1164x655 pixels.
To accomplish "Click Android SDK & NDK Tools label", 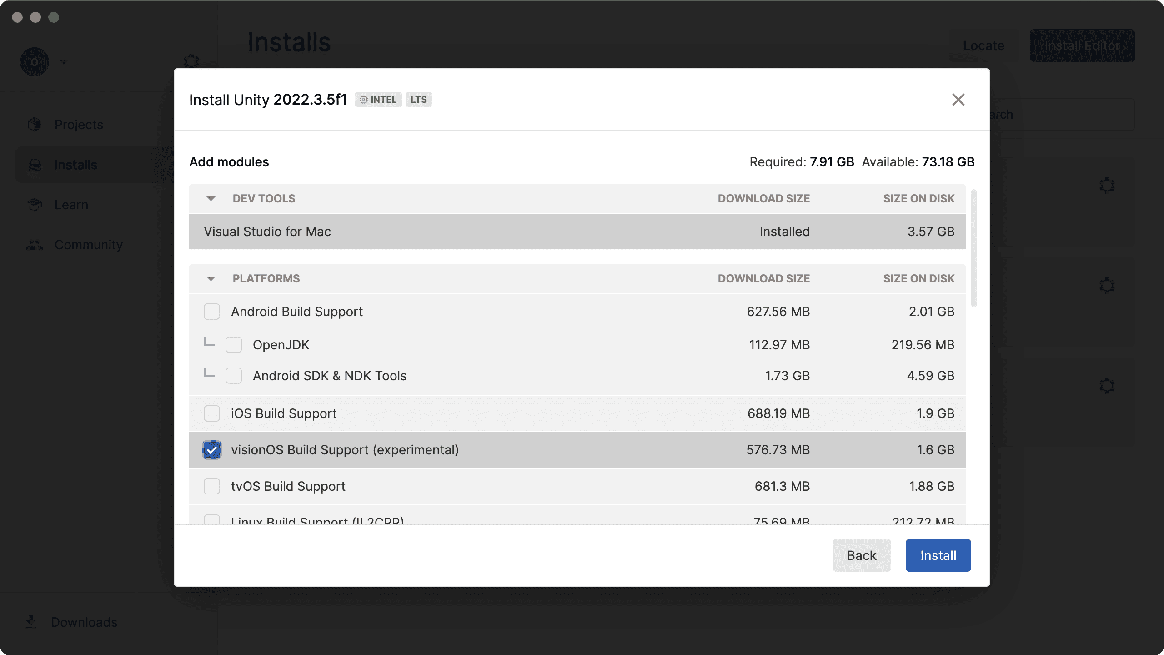I will 330,376.
